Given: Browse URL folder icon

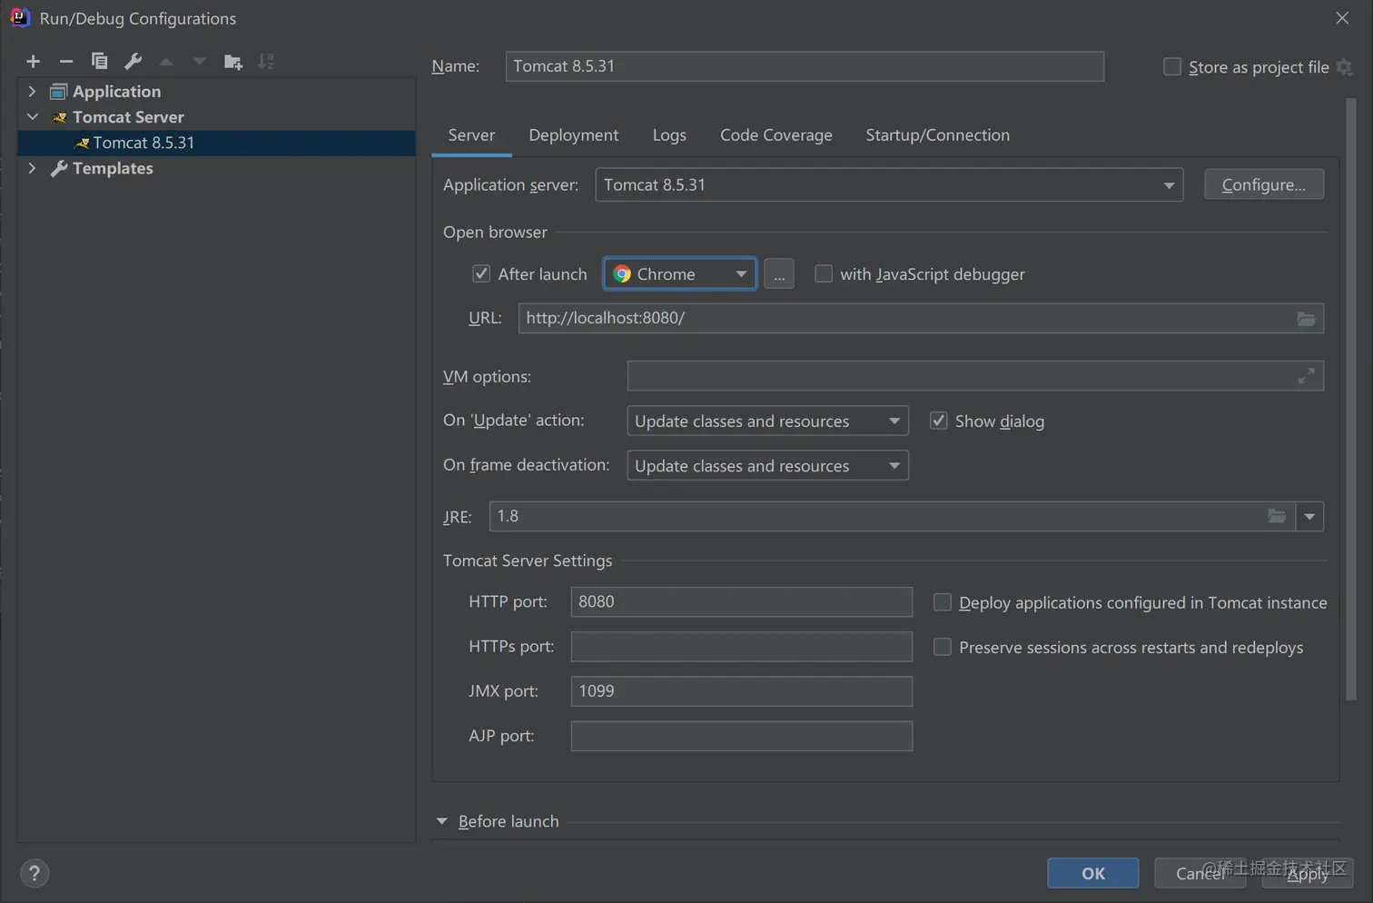Looking at the screenshot, I should pyautogui.click(x=1306, y=318).
